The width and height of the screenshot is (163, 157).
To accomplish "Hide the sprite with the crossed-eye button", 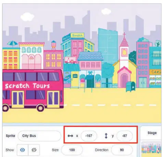I will click(x=34, y=150).
